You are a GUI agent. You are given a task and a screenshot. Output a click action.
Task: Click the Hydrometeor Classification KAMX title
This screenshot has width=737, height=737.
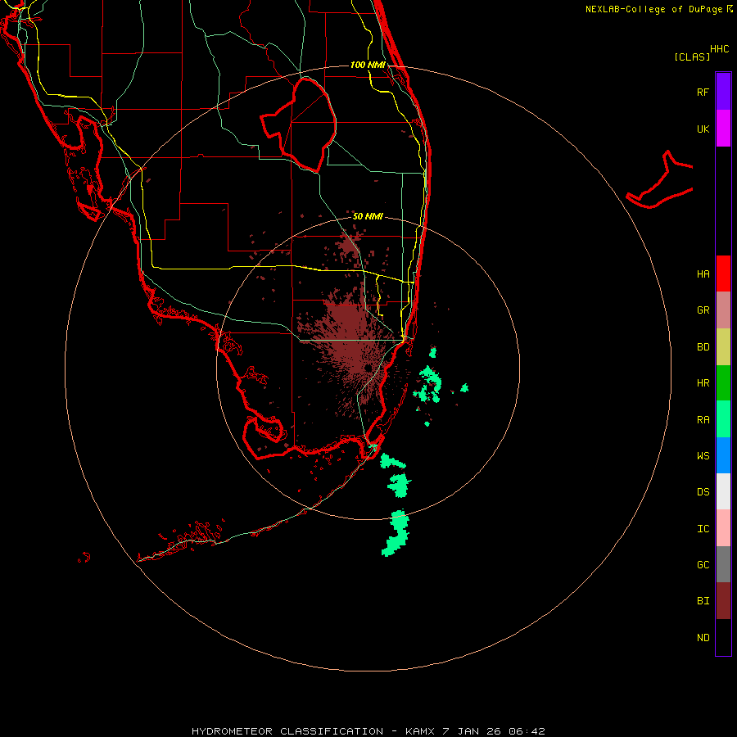click(x=368, y=731)
